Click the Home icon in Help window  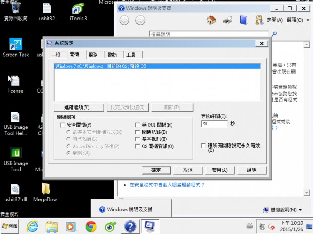[211, 20]
